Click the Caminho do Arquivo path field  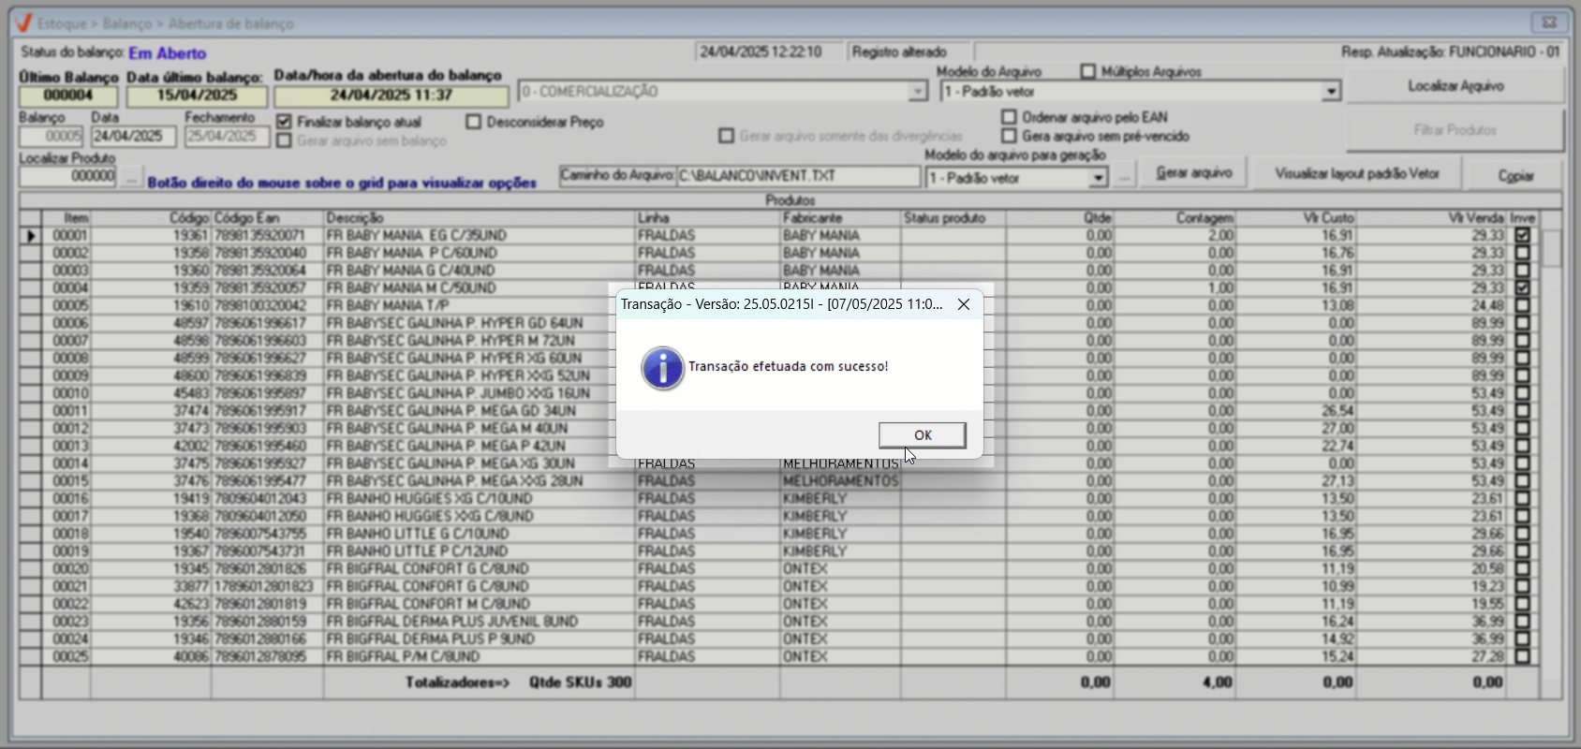point(797,175)
